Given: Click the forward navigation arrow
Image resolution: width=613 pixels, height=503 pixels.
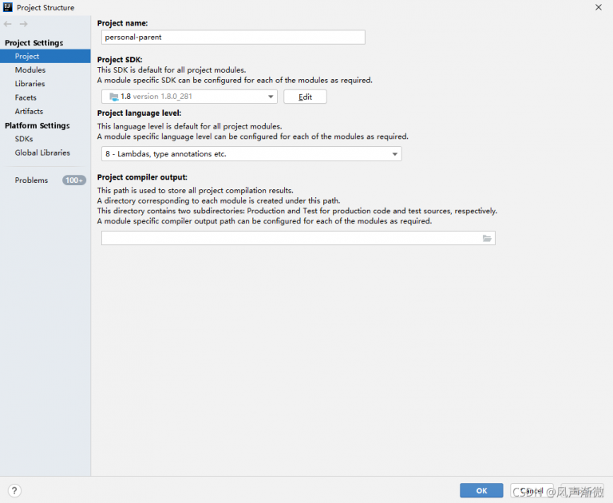Looking at the screenshot, I should pos(23,24).
